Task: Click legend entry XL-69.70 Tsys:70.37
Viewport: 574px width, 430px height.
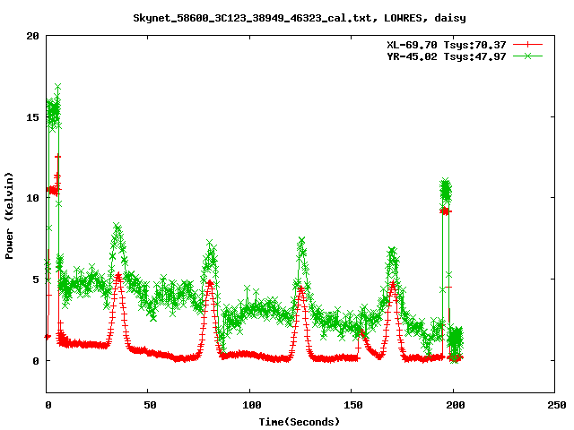Action: point(447,45)
